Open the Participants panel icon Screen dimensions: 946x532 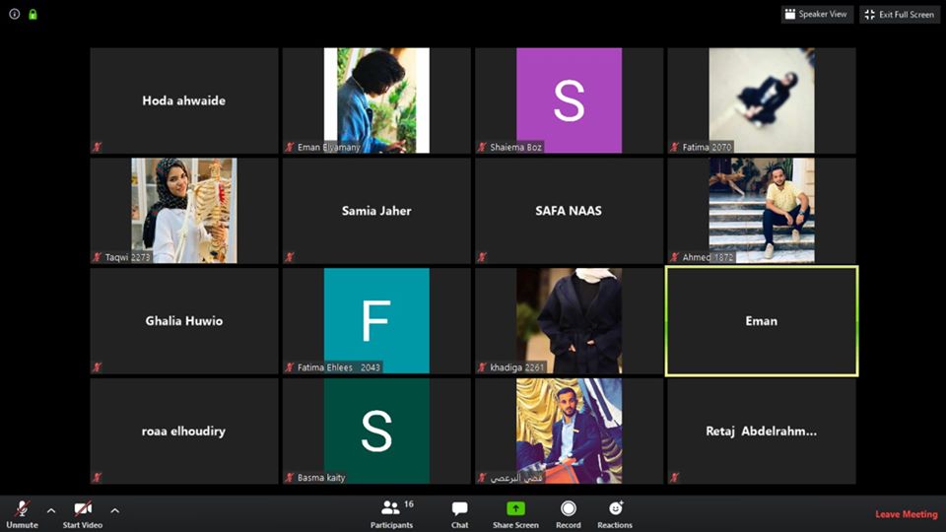[x=390, y=508]
